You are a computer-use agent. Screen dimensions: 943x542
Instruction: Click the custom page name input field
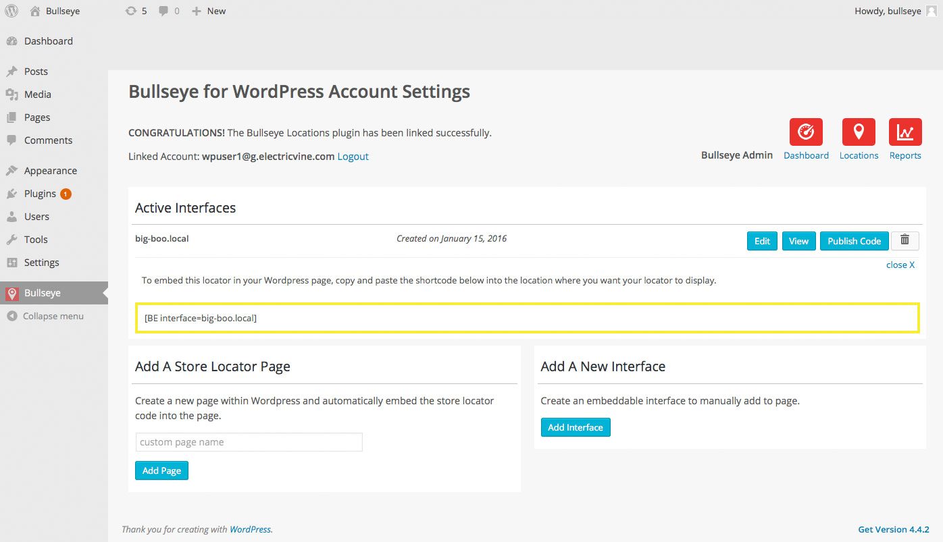pyautogui.click(x=249, y=442)
